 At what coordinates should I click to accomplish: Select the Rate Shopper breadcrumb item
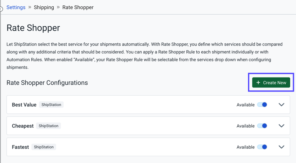[x=78, y=7]
